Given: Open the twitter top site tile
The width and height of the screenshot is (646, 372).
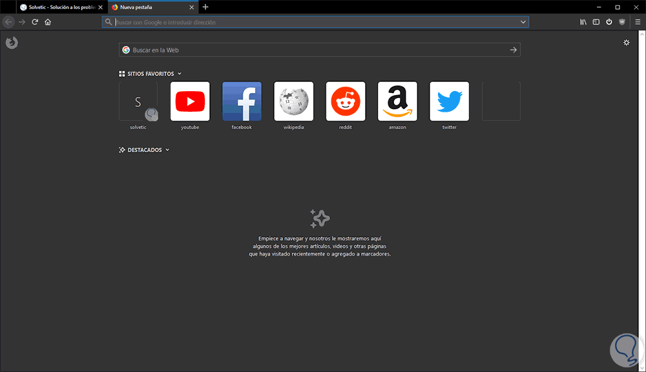Looking at the screenshot, I should (450, 101).
